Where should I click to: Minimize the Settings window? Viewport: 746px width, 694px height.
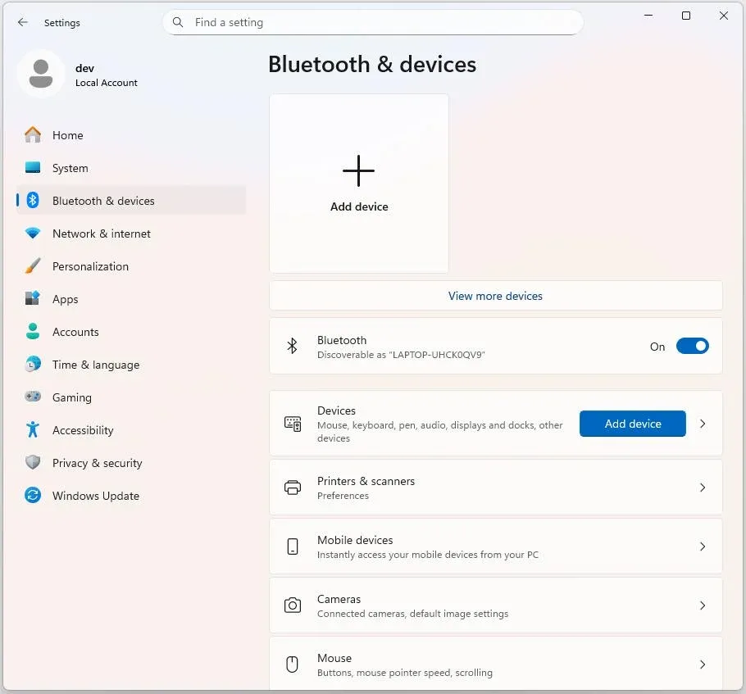click(x=648, y=16)
